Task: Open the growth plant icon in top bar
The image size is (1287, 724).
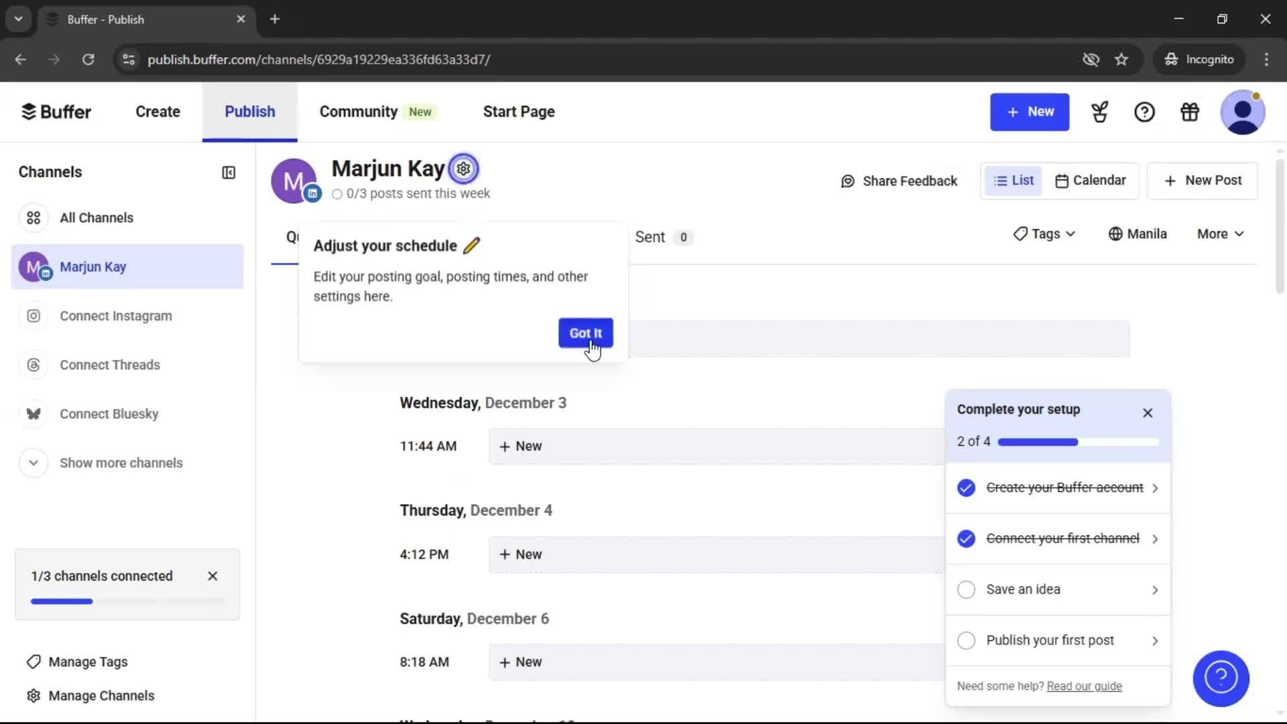Action: pyautogui.click(x=1100, y=112)
